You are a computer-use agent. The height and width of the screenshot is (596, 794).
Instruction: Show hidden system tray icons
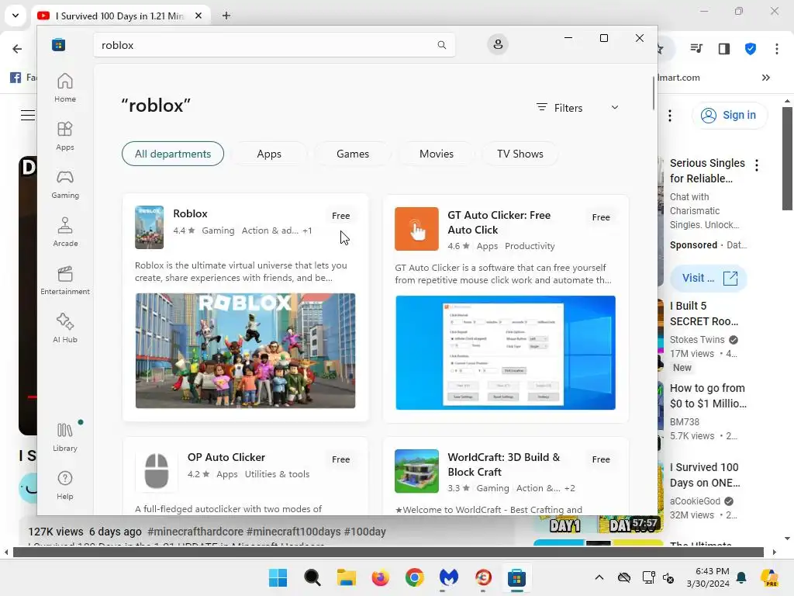(x=599, y=577)
